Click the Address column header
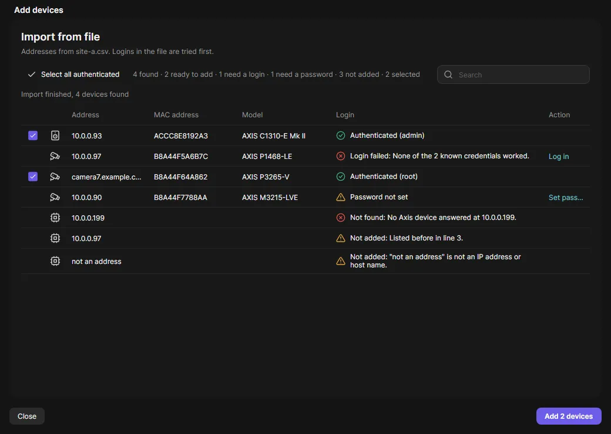This screenshot has height=434, width=611. tap(85, 115)
